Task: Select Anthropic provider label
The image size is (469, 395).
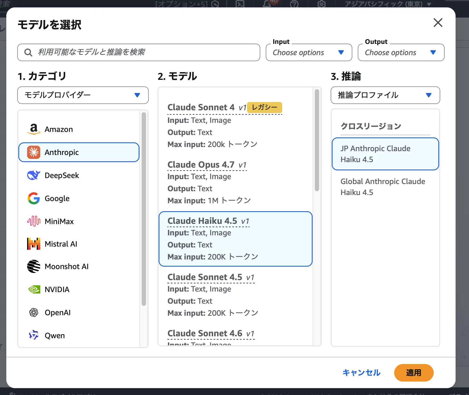Action: pyautogui.click(x=62, y=152)
